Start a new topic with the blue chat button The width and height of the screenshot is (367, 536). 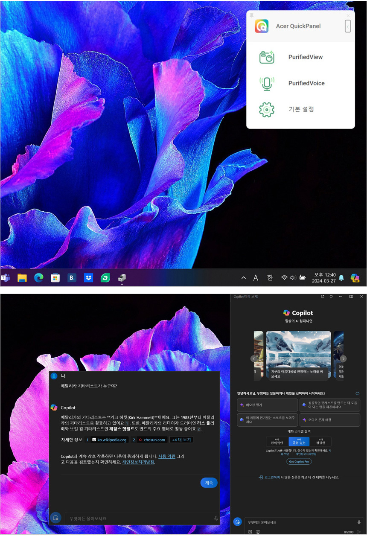238,522
